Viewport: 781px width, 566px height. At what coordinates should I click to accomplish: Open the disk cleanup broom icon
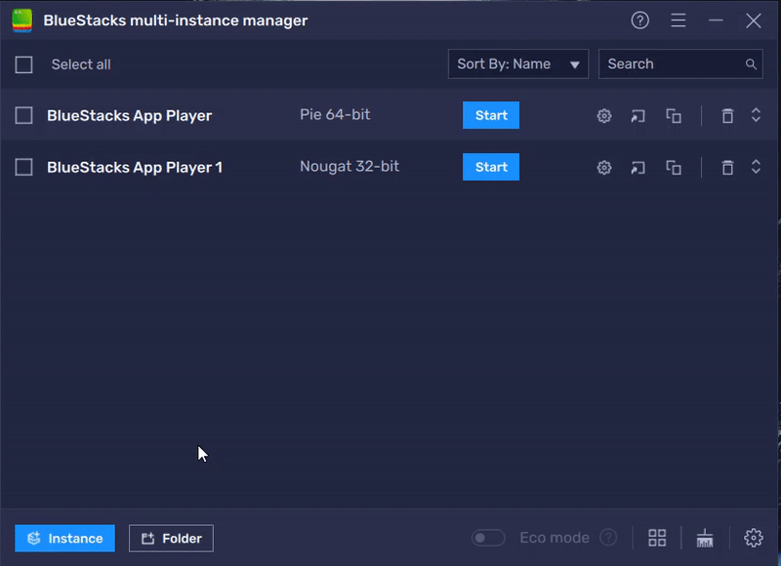coord(705,538)
